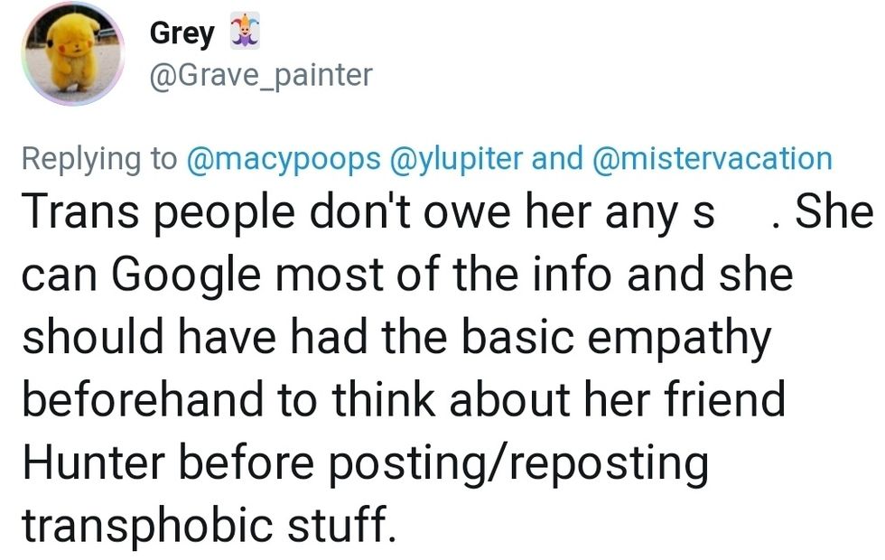Click the phrase "transphobic stuff."
The width and height of the screenshot is (885, 560).
tap(210, 524)
